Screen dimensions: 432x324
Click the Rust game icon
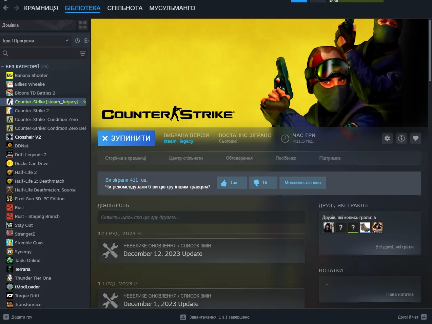(10, 207)
